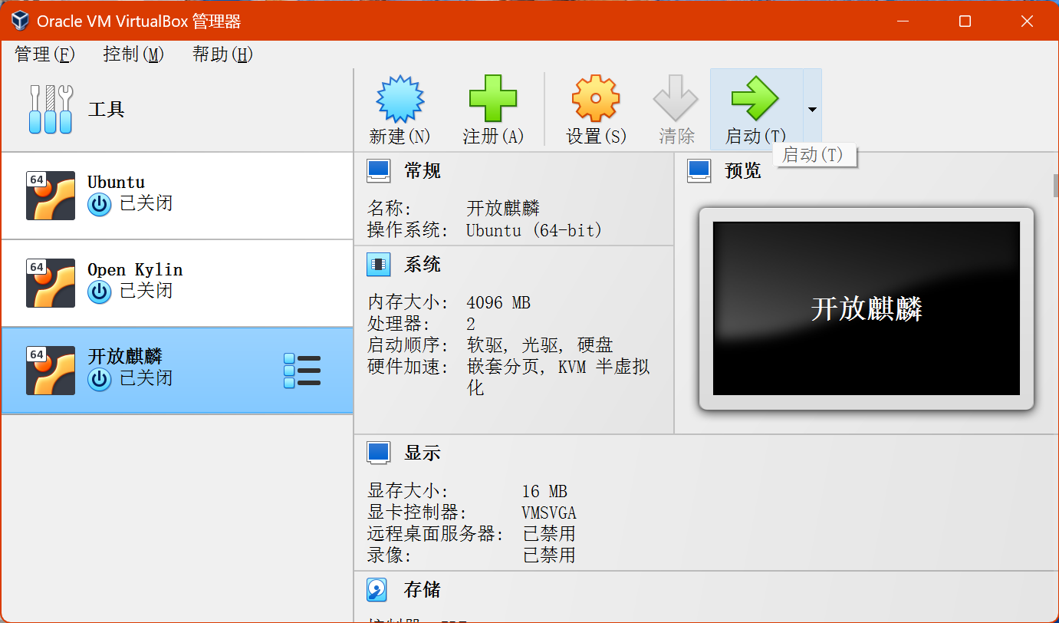Viewport: 1059px width, 623px height.
Task: Click the power state icon under Open Kylin
Action: click(99, 292)
